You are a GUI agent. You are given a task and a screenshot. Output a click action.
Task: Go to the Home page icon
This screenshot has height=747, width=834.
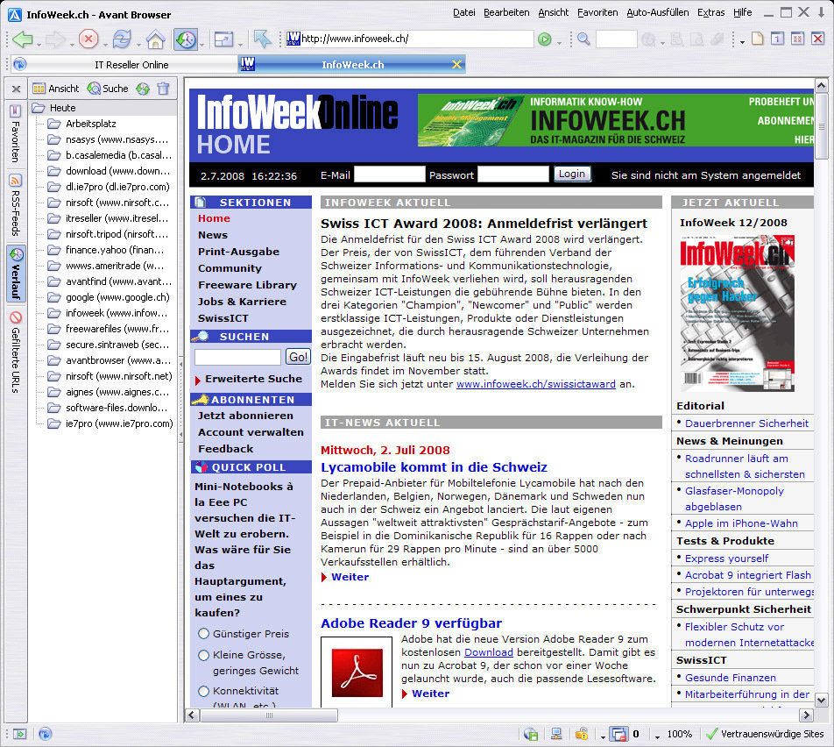coord(155,39)
